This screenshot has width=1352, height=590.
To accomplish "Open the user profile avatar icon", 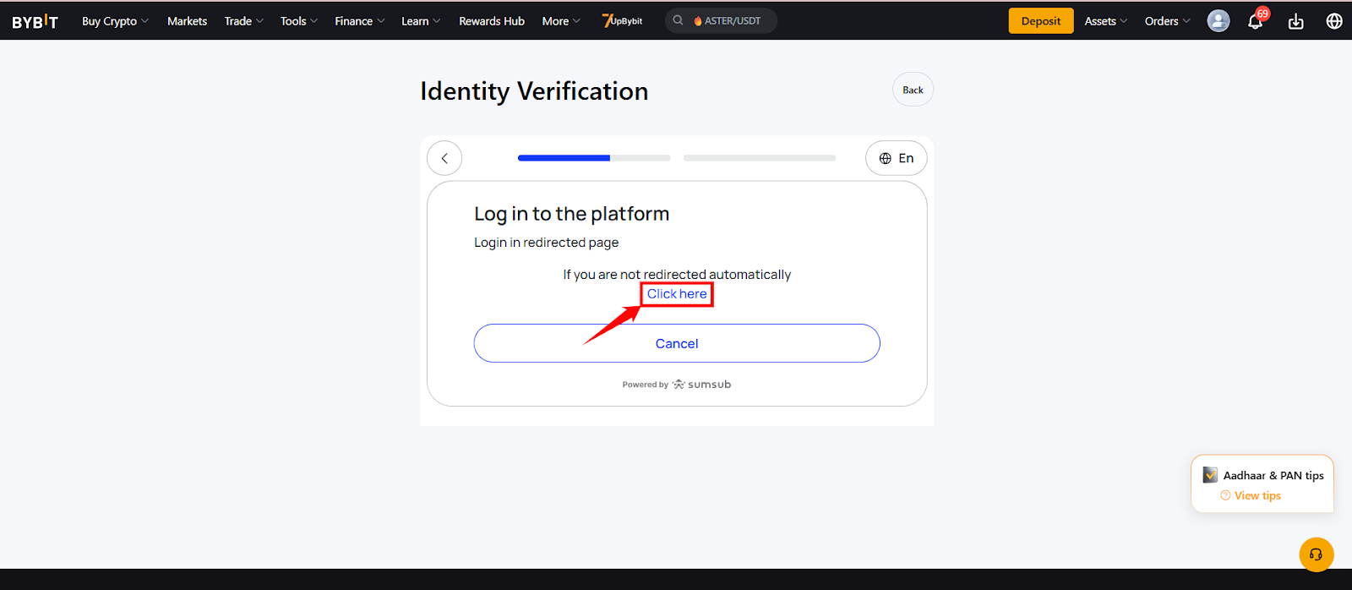I will 1218,21.
